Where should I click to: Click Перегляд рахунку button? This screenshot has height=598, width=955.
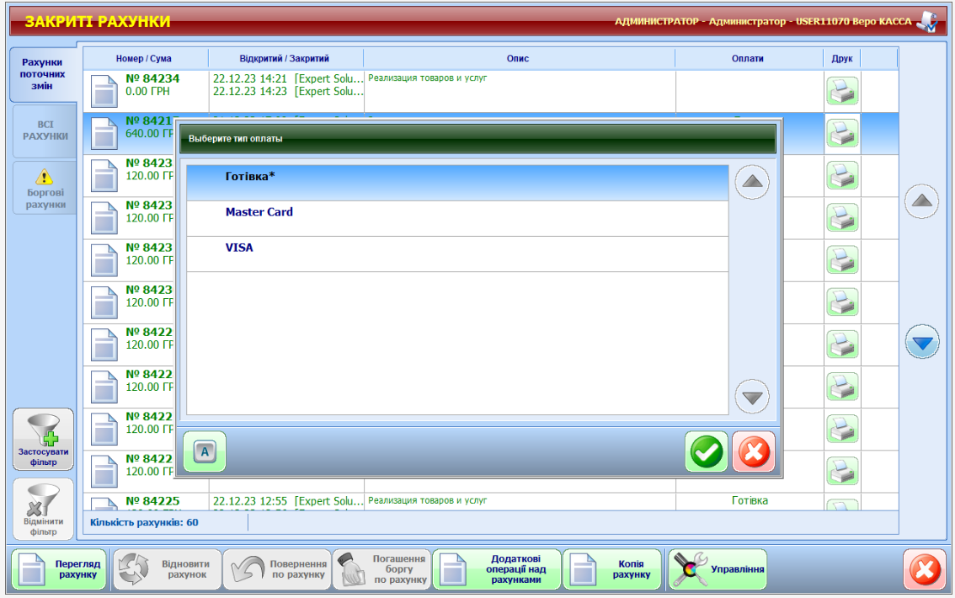pos(60,569)
